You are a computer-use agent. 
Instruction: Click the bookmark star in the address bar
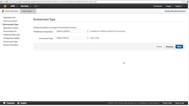185,2
